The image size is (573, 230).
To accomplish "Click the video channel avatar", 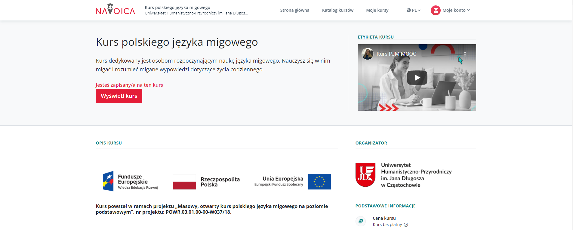I will click(x=367, y=54).
